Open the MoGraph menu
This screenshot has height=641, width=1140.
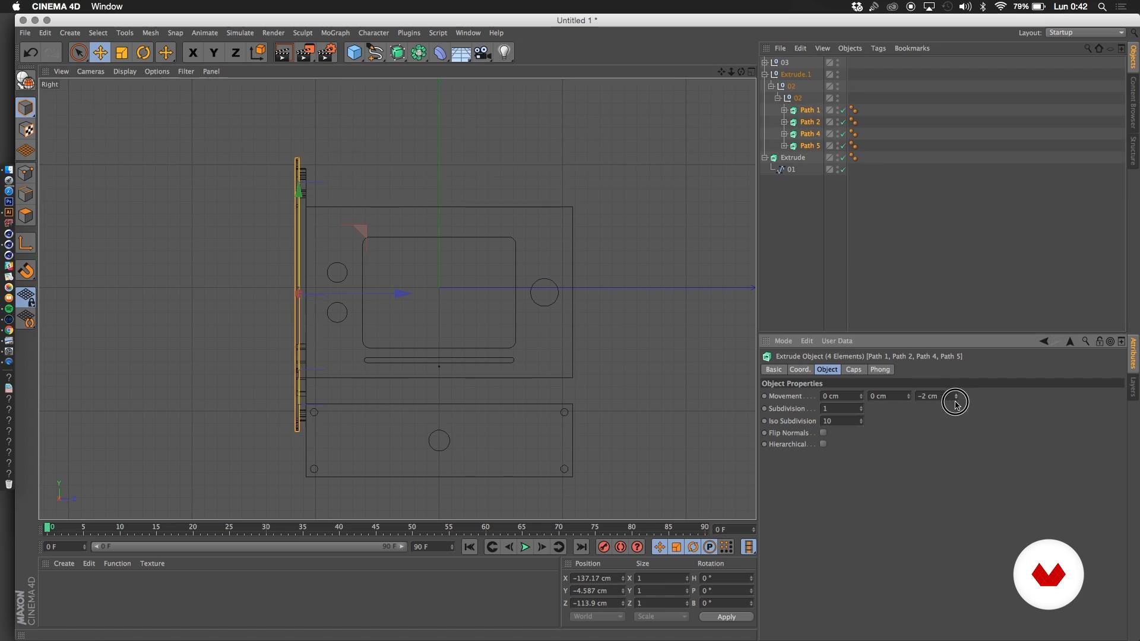click(x=335, y=33)
